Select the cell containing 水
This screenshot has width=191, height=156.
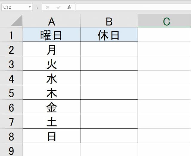tap(51, 78)
